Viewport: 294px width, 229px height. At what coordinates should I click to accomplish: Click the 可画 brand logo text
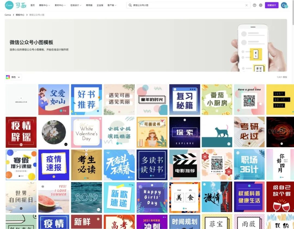tap(21, 5)
